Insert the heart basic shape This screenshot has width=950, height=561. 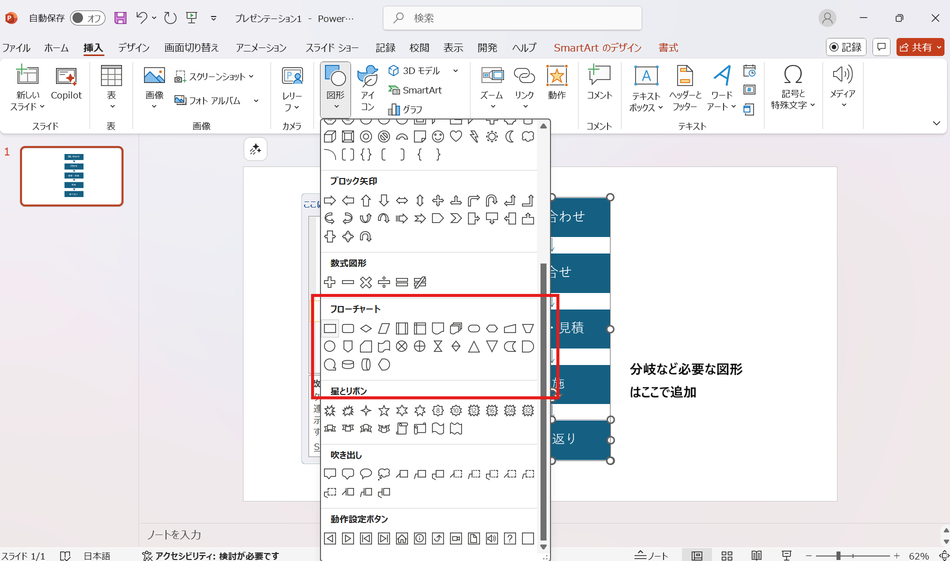point(456,136)
